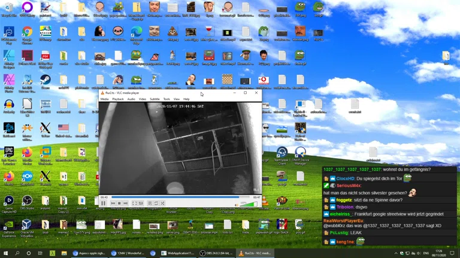Image resolution: width=460 pixels, height=258 pixels.
Task: Select the blub folder on desktop
Action: [45, 227]
